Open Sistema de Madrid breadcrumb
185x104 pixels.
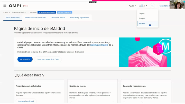tap(19, 12)
